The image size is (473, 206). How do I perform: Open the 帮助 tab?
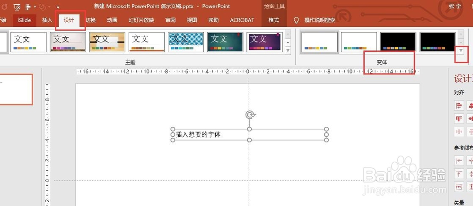pyautogui.click(x=214, y=20)
